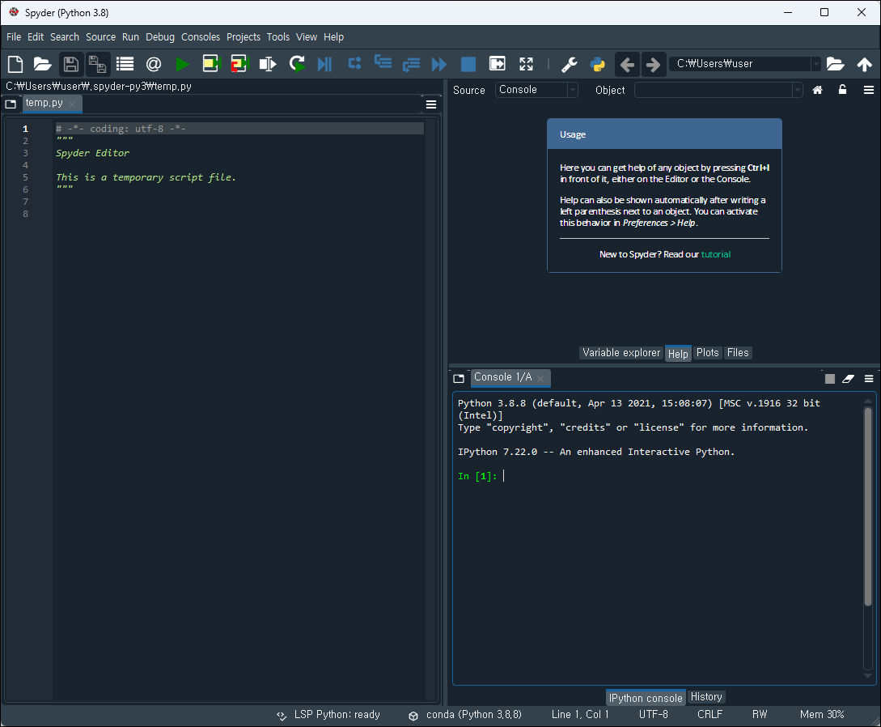Image resolution: width=881 pixels, height=727 pixels.
Task: Change to parent directory up arrow
Action: [864, 64]
